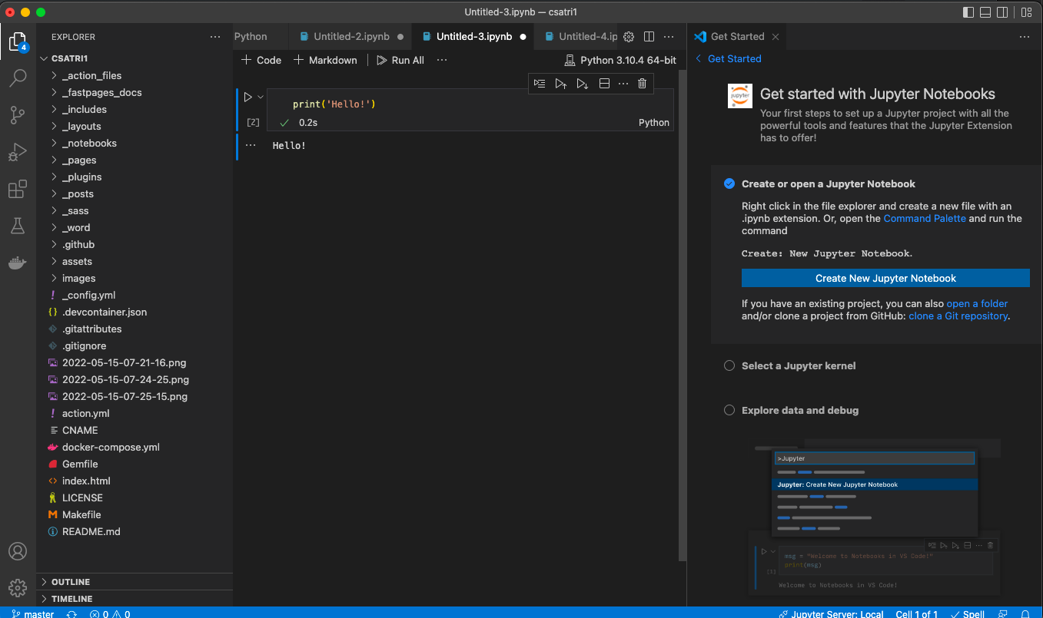Screen dimensions: 1043x618
Task: Open README.md in the explorer
Action: [x=91, y=532]
